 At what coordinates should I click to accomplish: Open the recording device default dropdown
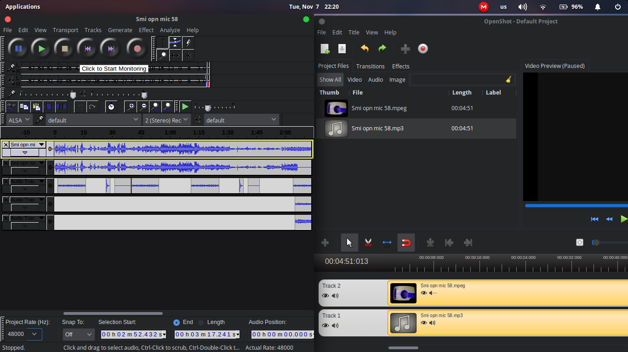click(x=93, y=120)
